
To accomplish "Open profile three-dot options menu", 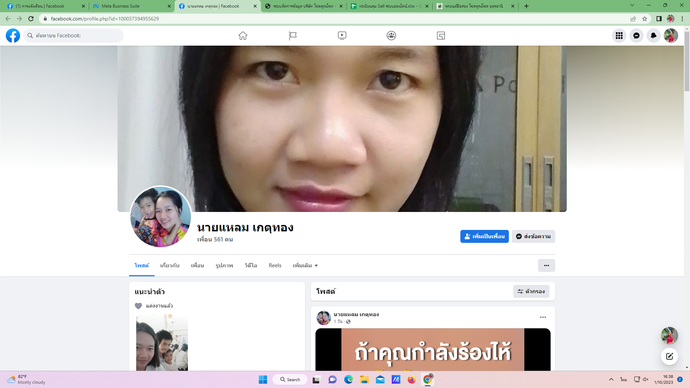I will [546, 265].
